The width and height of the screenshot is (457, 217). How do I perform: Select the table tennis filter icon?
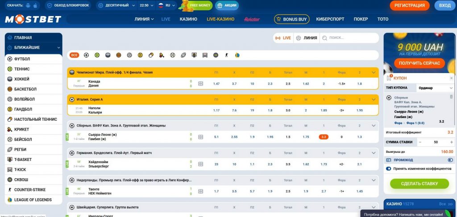pyautogui.click(x=151, y=55)
